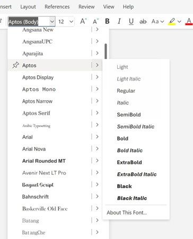
Task: Toggle Underline formatting icon
Action: click(131, 22)
